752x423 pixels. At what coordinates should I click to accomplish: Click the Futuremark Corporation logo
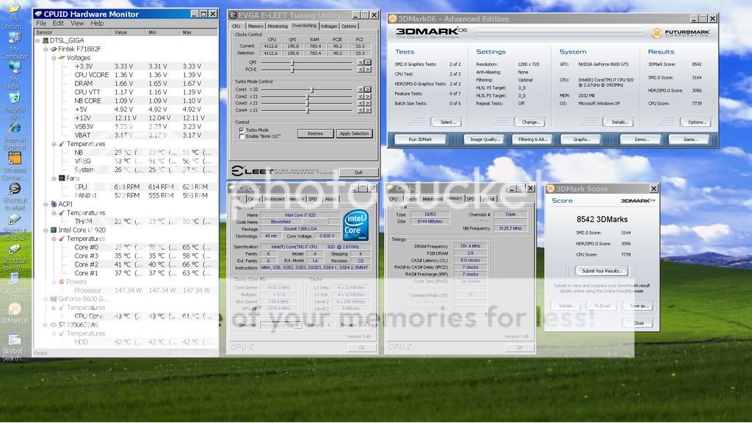[681, 33]
